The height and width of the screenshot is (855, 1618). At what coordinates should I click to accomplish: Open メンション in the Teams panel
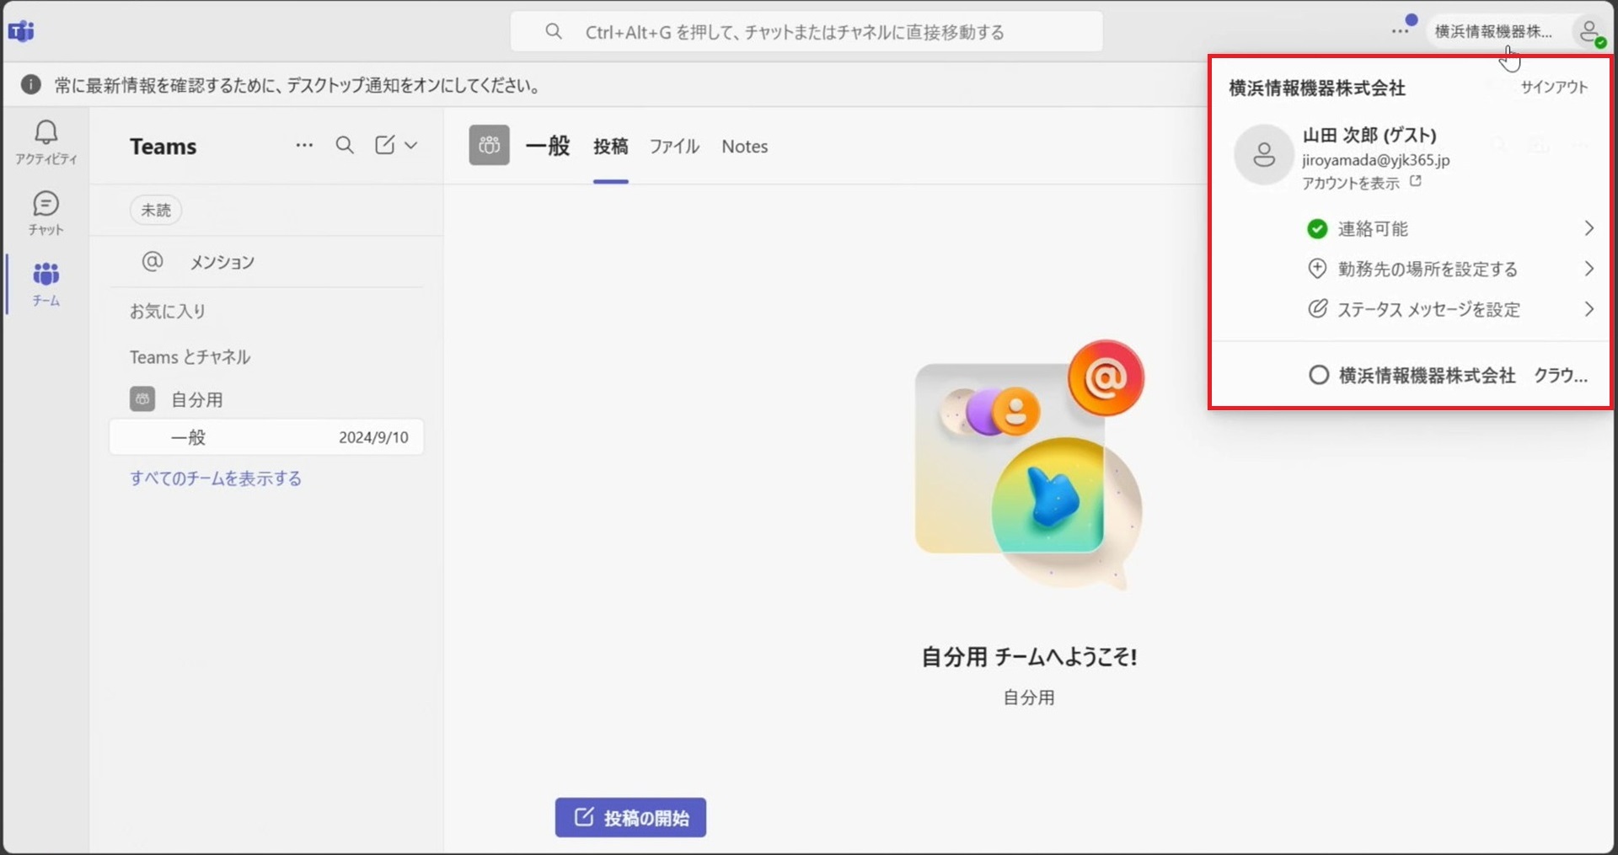coord(266,262)
